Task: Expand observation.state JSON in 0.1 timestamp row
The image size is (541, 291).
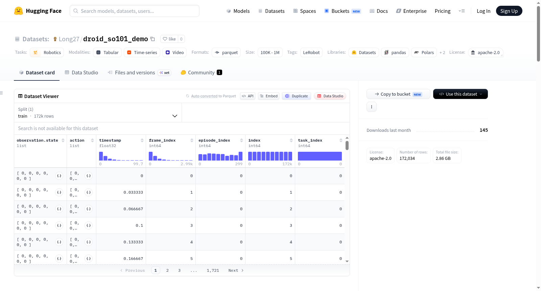Action: point(59,225)
